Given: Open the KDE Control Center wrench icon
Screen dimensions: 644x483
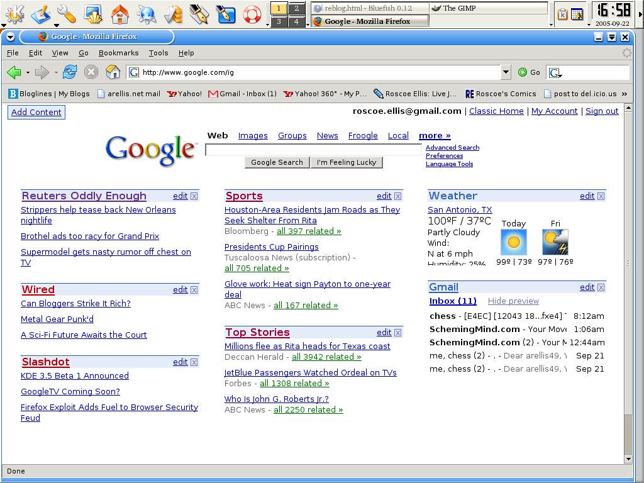Looking at the screenshot, I should tap(66, 14).
